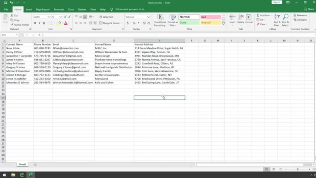Open Windows Start menu
The height and width of the screenshot is (178, 316).
coord(4,175)
